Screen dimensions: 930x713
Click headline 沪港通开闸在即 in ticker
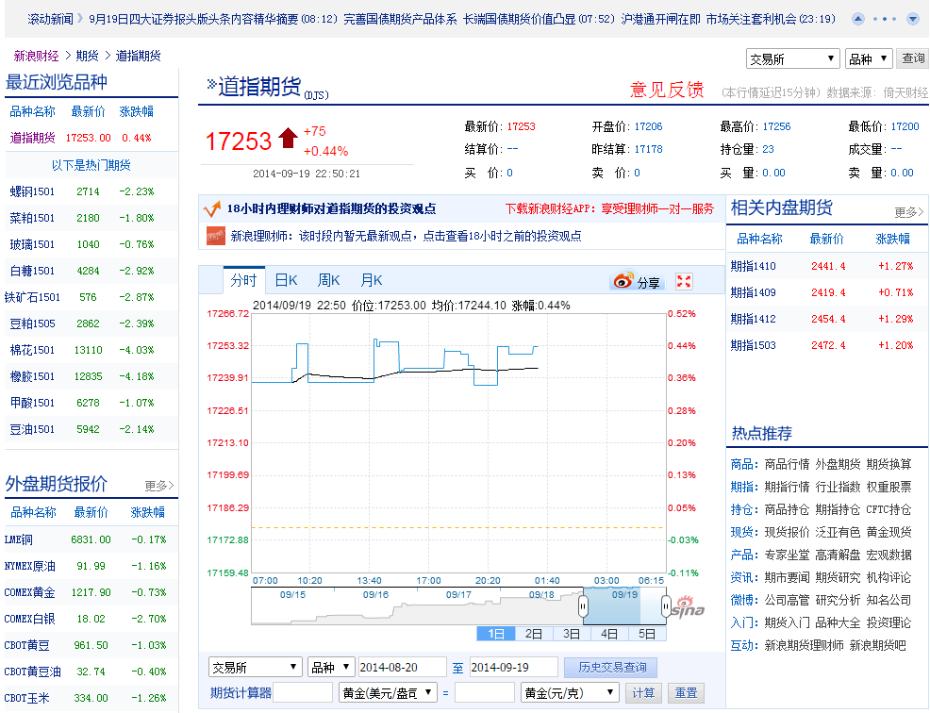(x=661, y=19)
